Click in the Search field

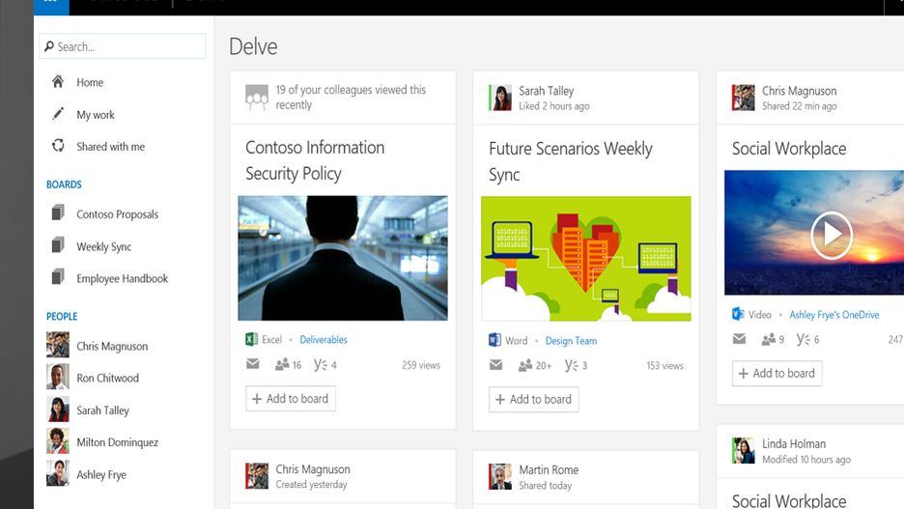(123, 46)
